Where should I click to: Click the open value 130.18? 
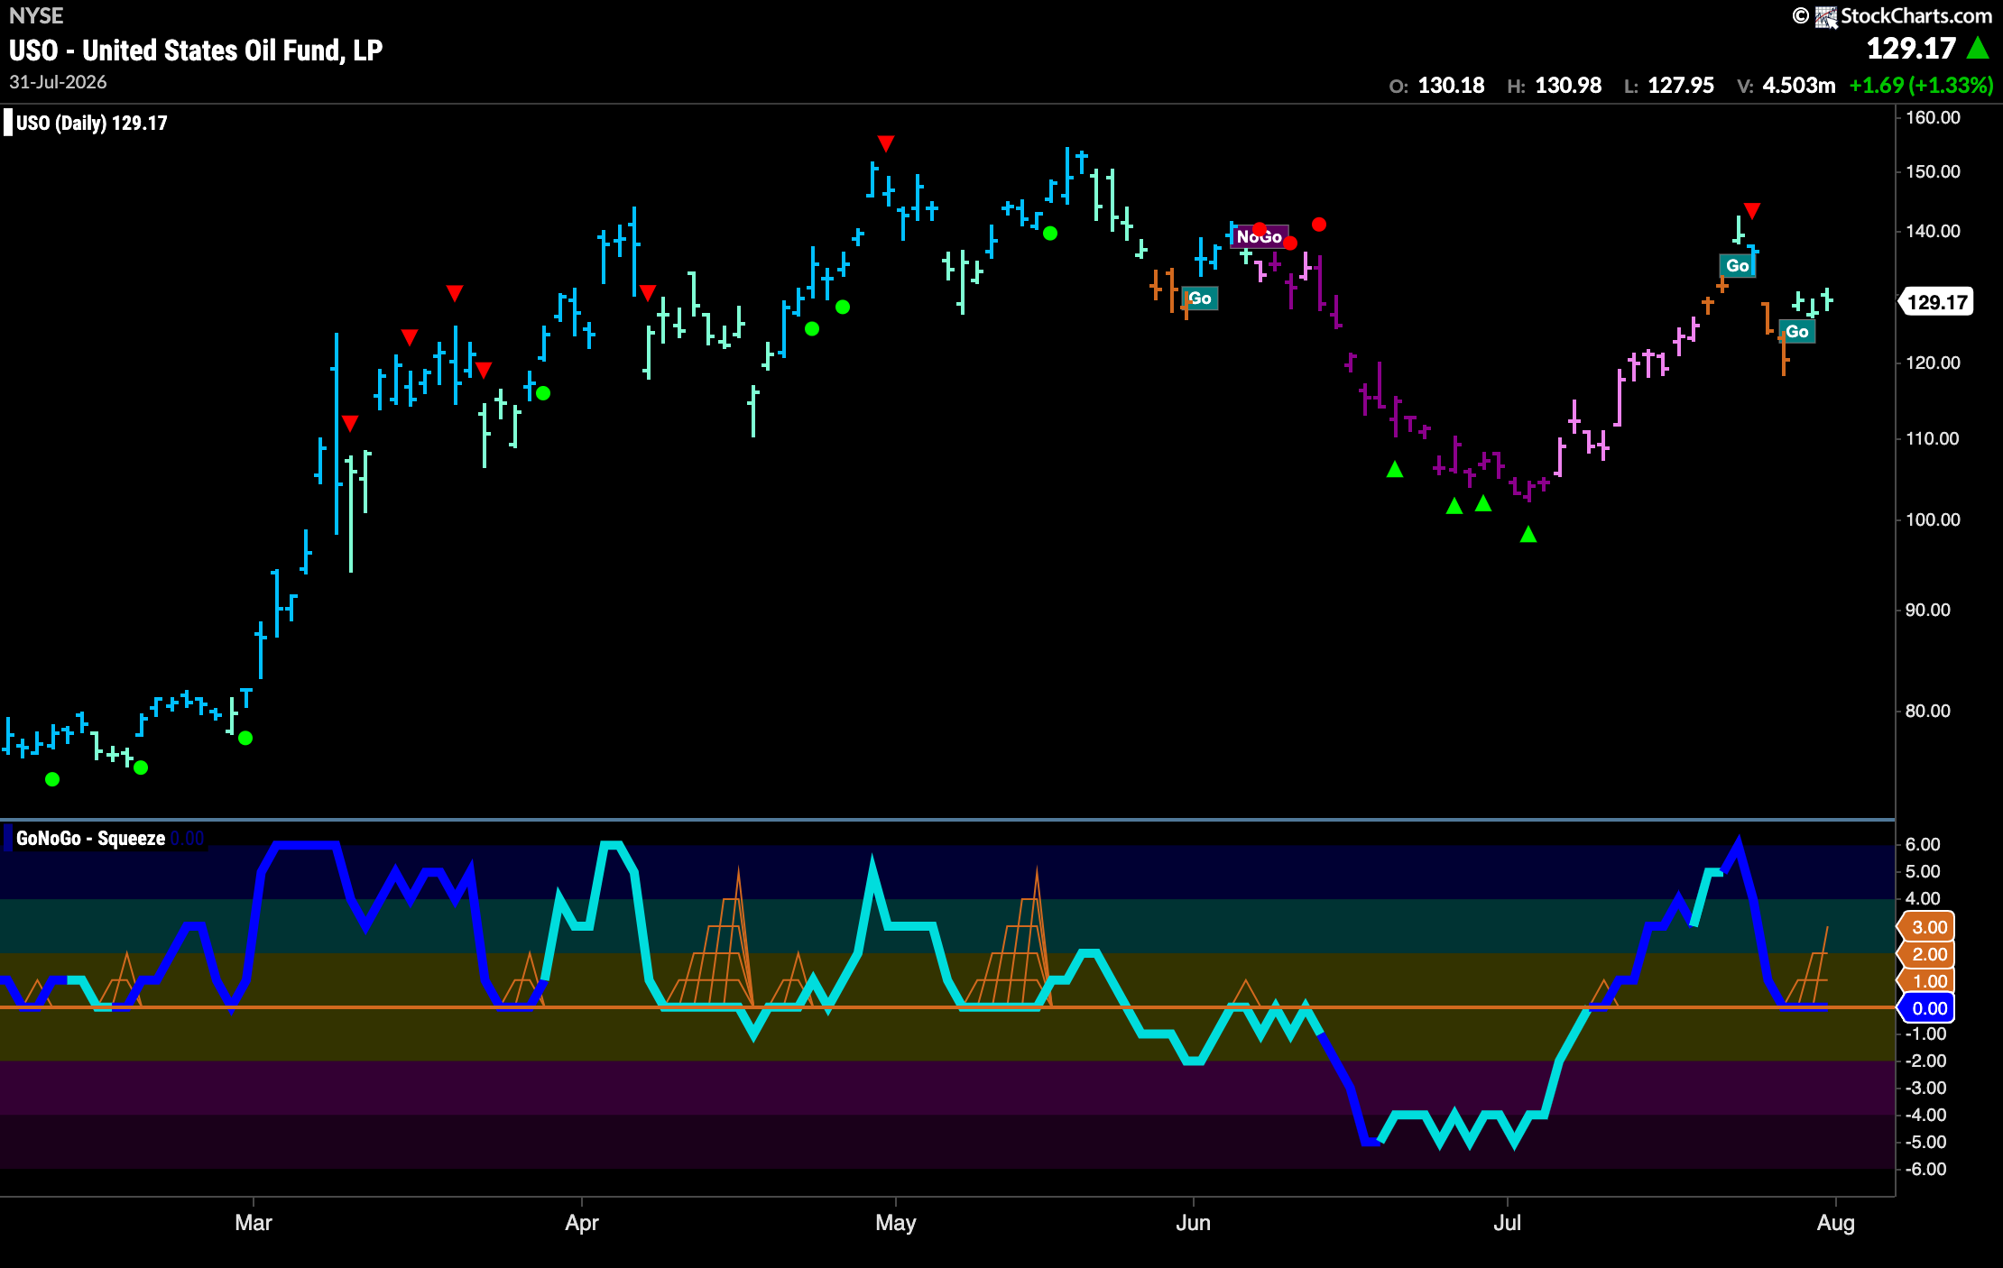click(1451, 86)
